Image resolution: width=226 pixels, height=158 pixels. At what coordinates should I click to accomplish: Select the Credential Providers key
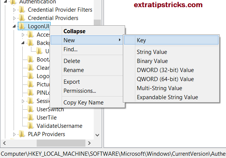coord(53,18)
